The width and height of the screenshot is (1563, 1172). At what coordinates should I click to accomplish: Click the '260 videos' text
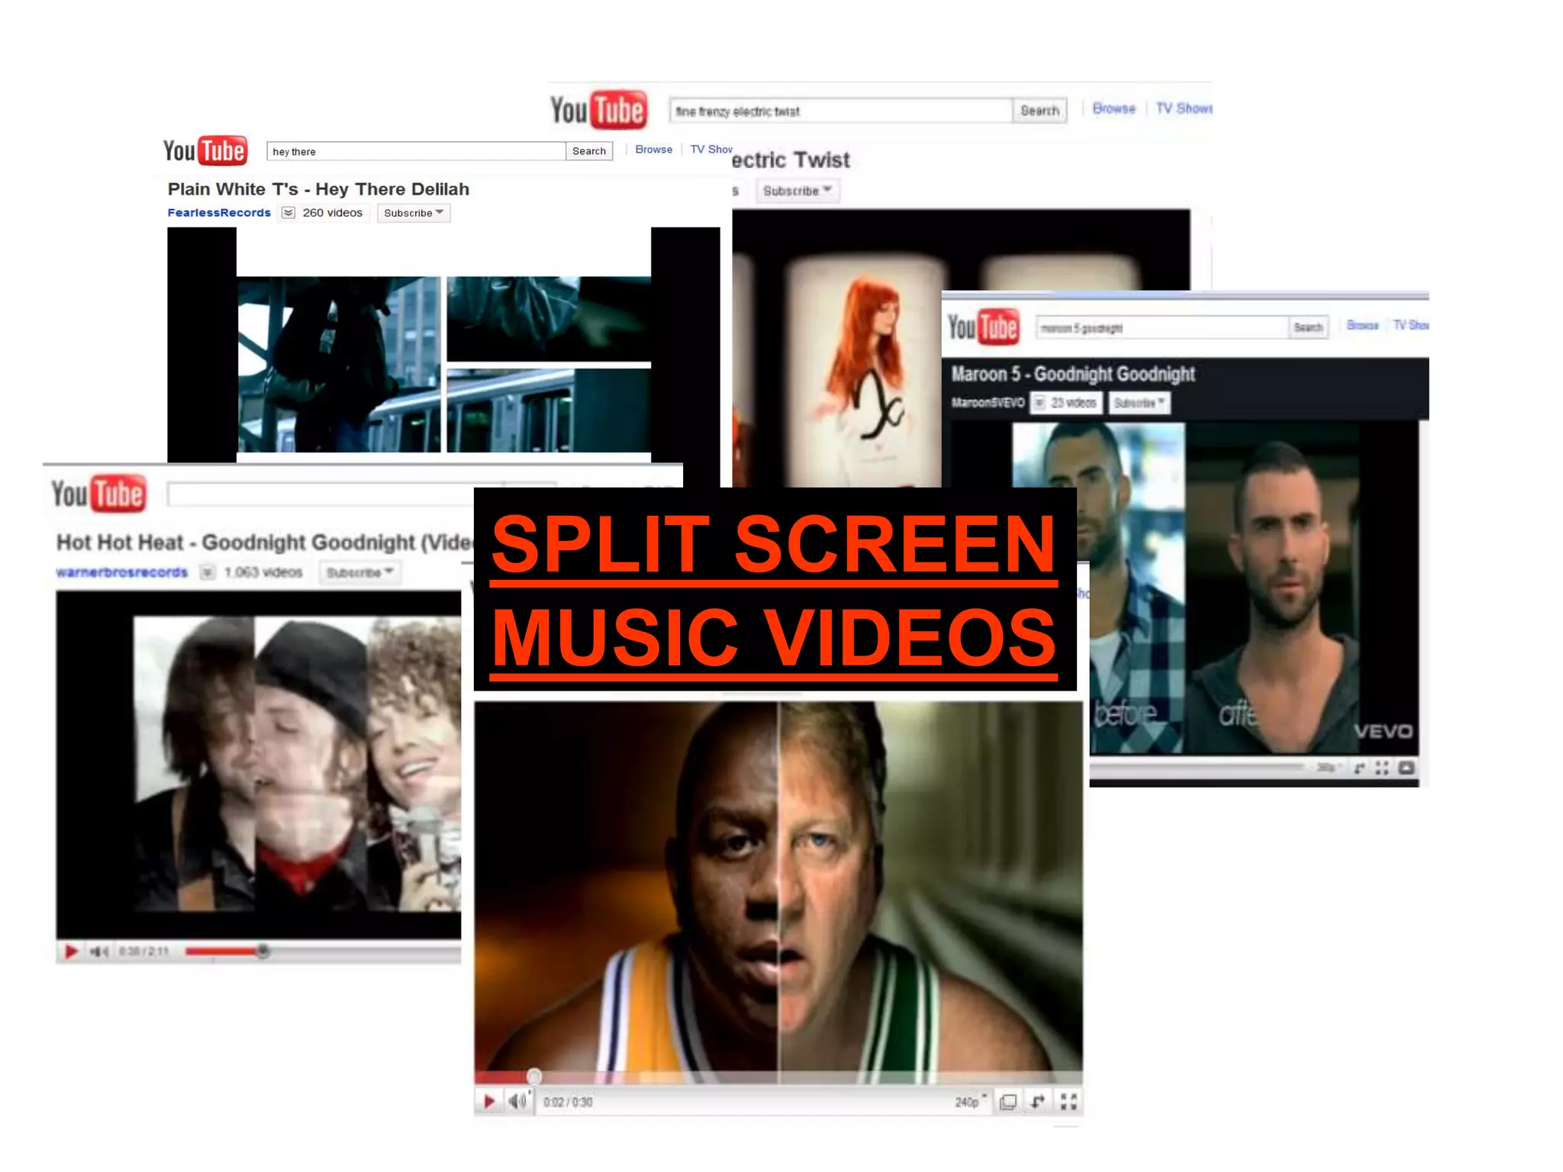click(332, 213)
